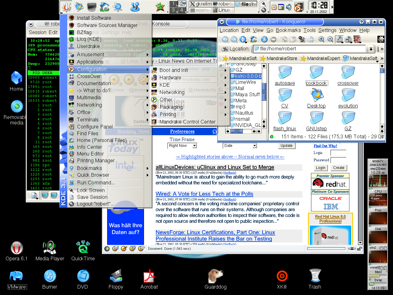This screenshot has height=295, width=393.
Task: Click the MandrakeStore bookmark in Konqueror
Action: (278, 58)
